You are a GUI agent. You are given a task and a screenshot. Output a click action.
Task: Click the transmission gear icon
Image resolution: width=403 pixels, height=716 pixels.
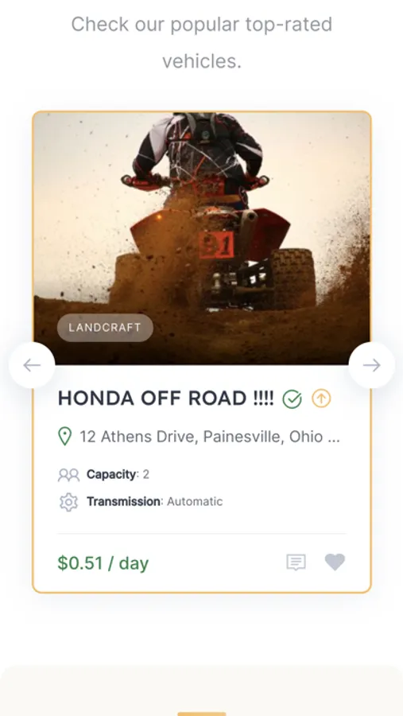coord(68,502)
